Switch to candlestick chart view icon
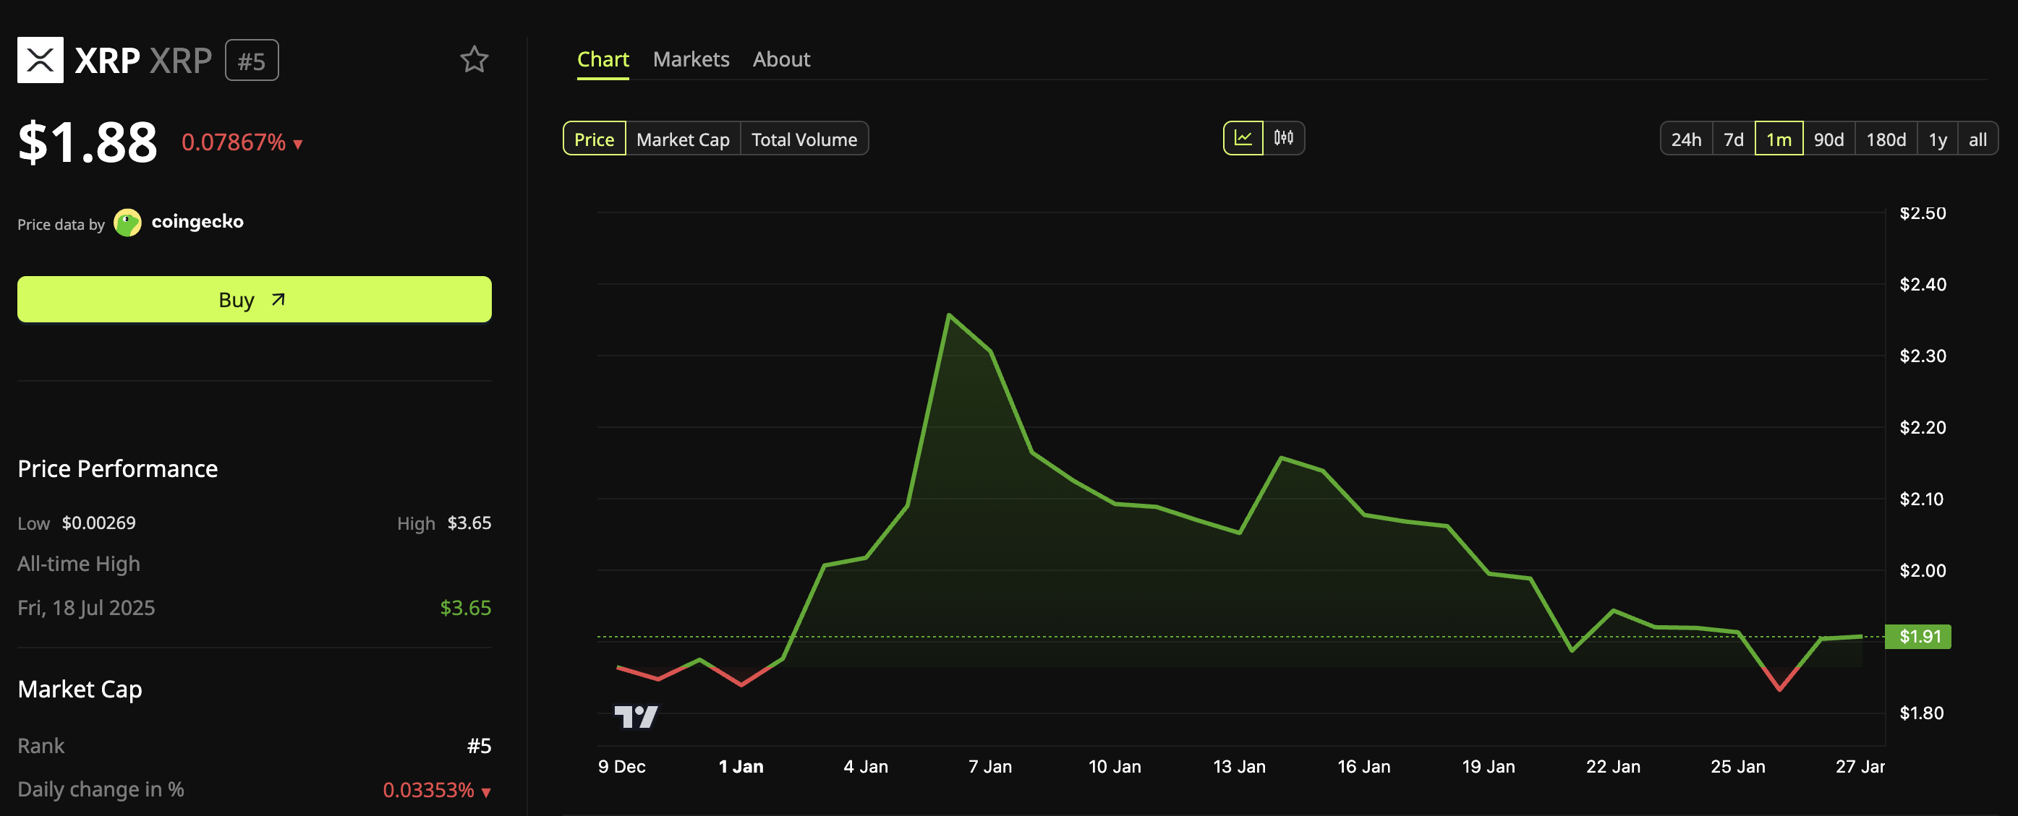The width and height of the screenshot is (2018, 816). [1283, 139]
